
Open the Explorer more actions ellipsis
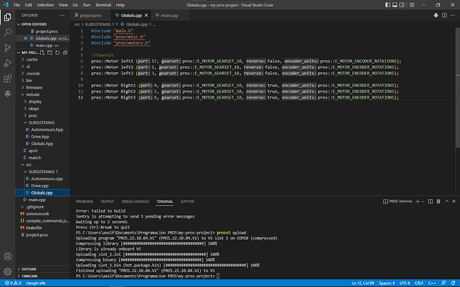point(62,15)
